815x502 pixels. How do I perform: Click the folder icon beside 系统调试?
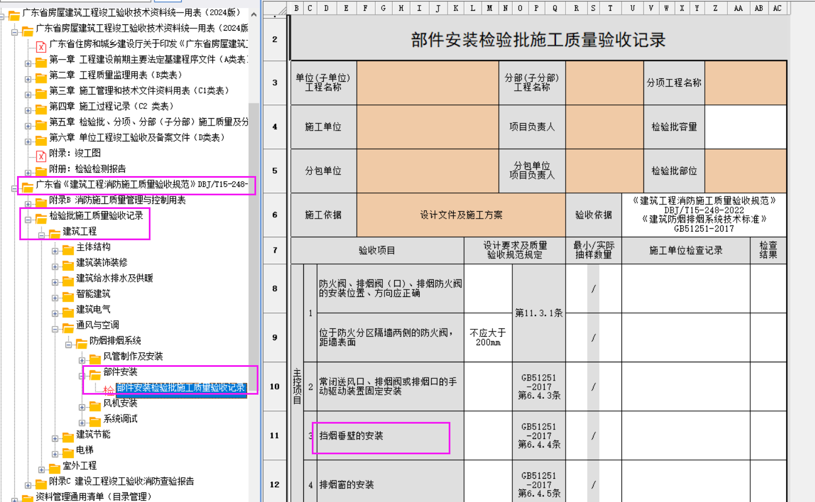[x=95, y=421]
